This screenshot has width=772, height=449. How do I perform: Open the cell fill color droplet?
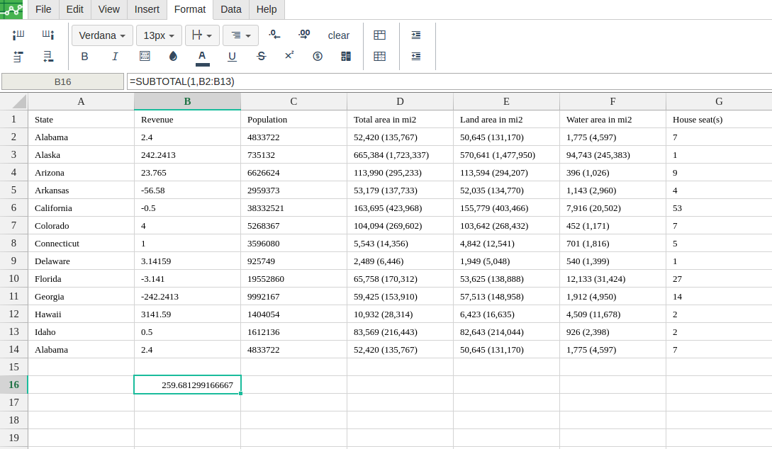coord(173,57)
